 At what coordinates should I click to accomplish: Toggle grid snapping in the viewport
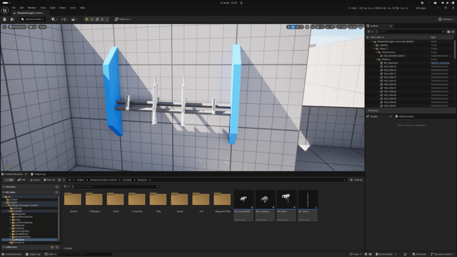pos(318,27)
